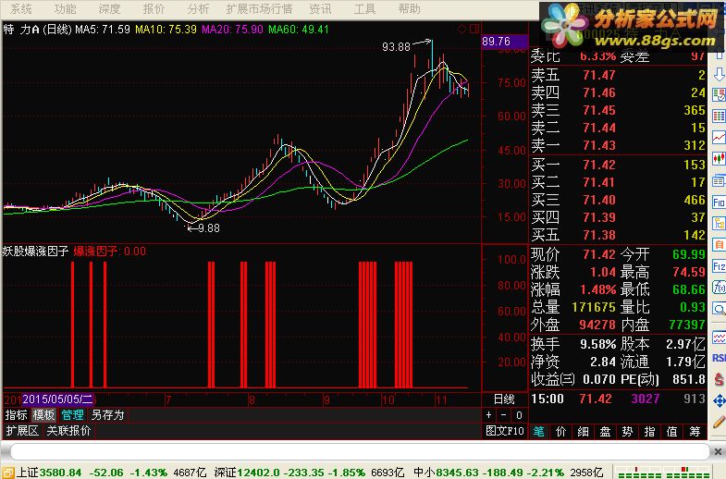Click the + zoom-in chart button
Viewport: 726px width, 479px height.
click(489, 415)
